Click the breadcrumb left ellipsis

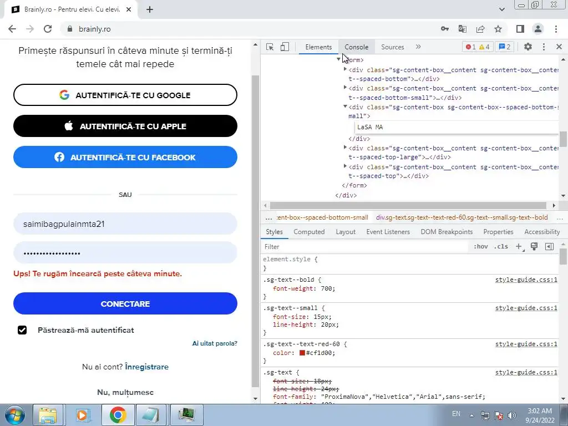[268, 217]
